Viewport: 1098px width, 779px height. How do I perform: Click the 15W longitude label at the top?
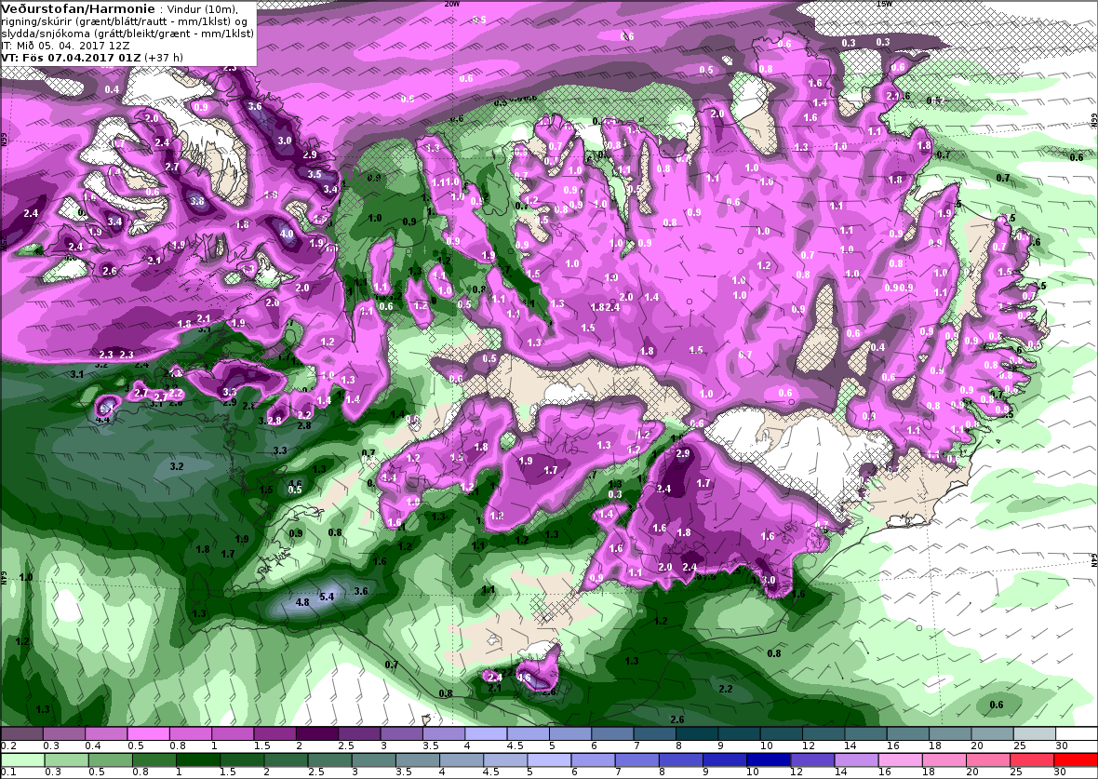click(x=884, y=4)
